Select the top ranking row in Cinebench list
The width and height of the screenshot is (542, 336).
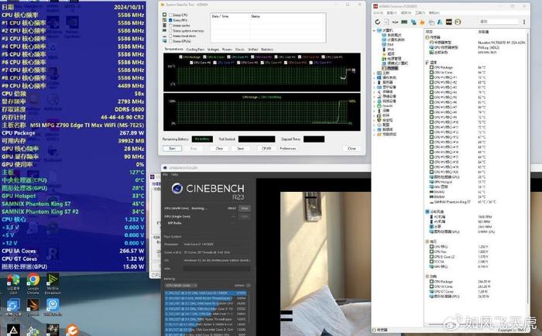point(206,293)
